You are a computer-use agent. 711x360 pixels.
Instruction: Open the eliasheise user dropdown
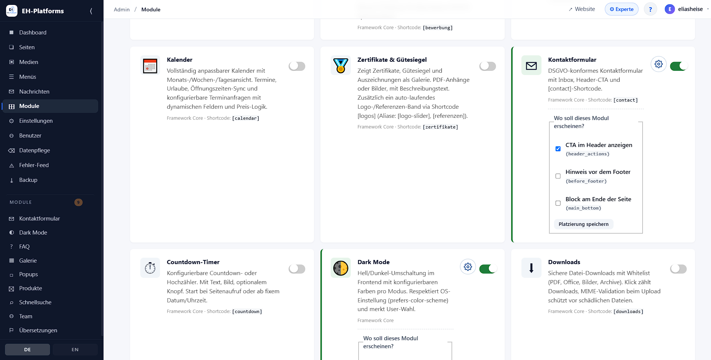(x=686, y=9)
